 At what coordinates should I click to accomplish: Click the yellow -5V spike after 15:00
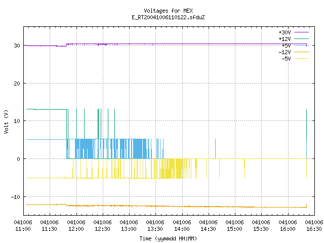coord(245,169)
